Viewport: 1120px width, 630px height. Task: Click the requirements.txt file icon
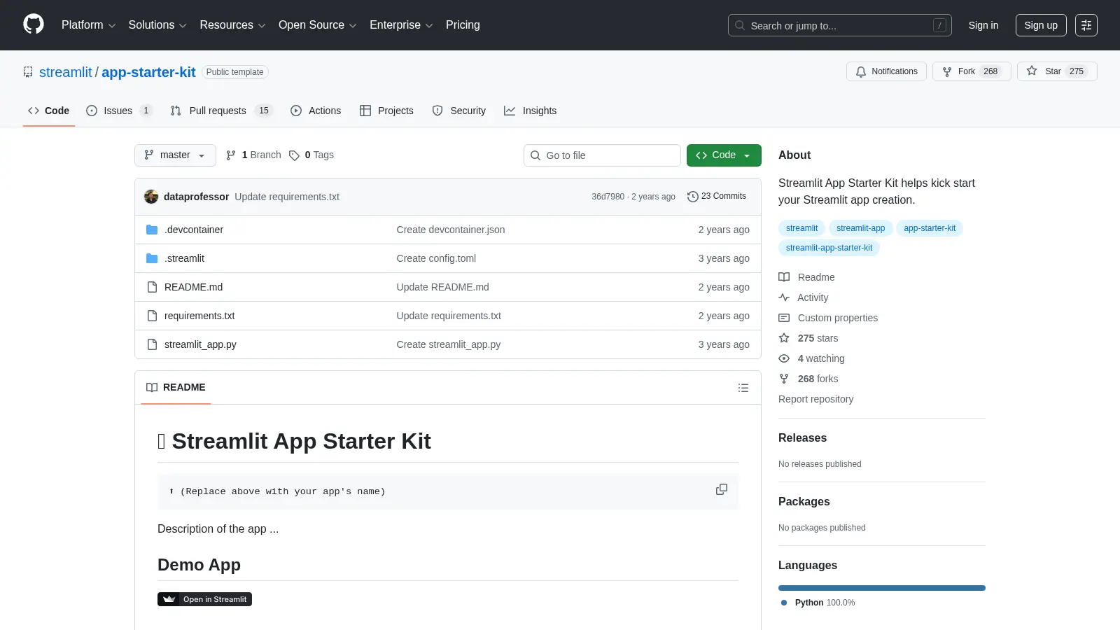[x=152, y=316]
